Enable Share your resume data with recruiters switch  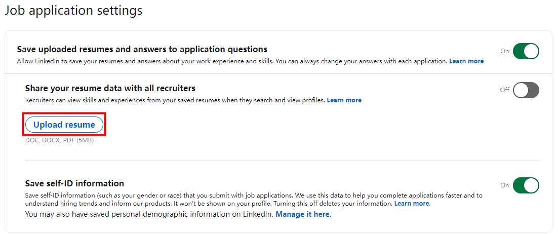tap(526, 90)
